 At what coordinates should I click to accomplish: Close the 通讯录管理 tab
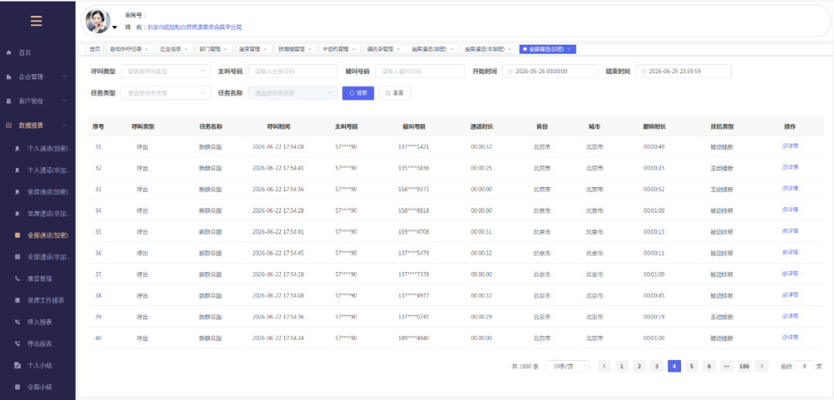(398, 49)
